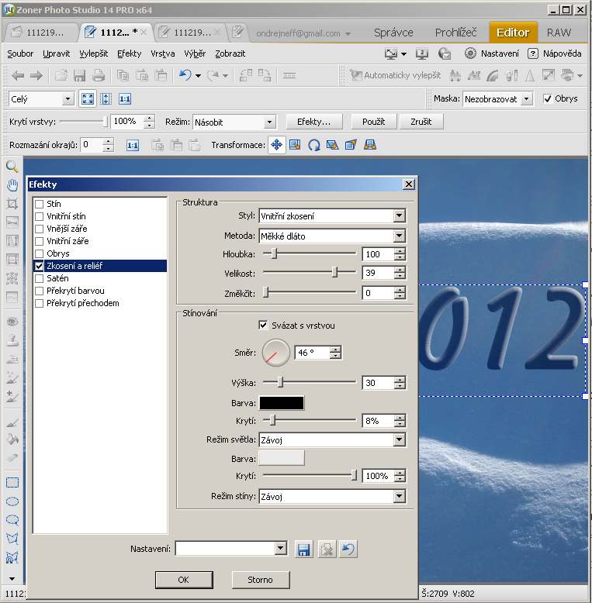This screenshot has width=592, height=603.
Task: Click the undo arrow in toolbar
Action: coord(185,75)
